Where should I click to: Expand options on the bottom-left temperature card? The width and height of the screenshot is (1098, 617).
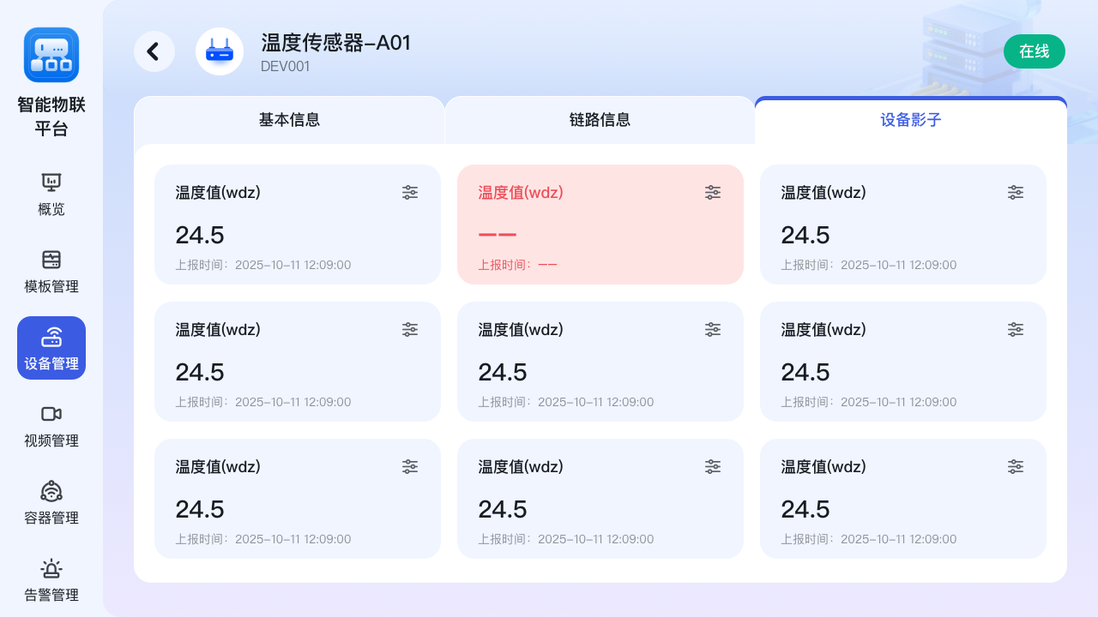pos(410,466)
